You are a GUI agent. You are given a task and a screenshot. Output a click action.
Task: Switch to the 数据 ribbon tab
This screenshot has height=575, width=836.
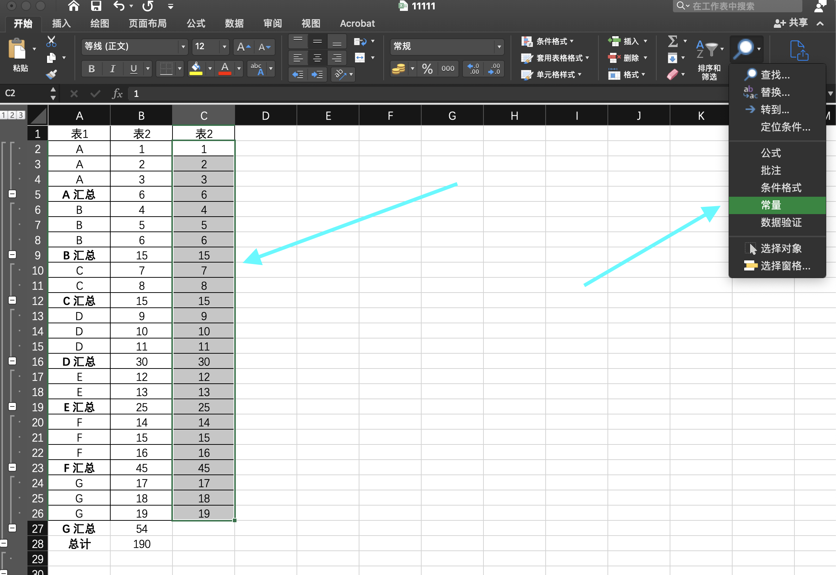point(234,23)
